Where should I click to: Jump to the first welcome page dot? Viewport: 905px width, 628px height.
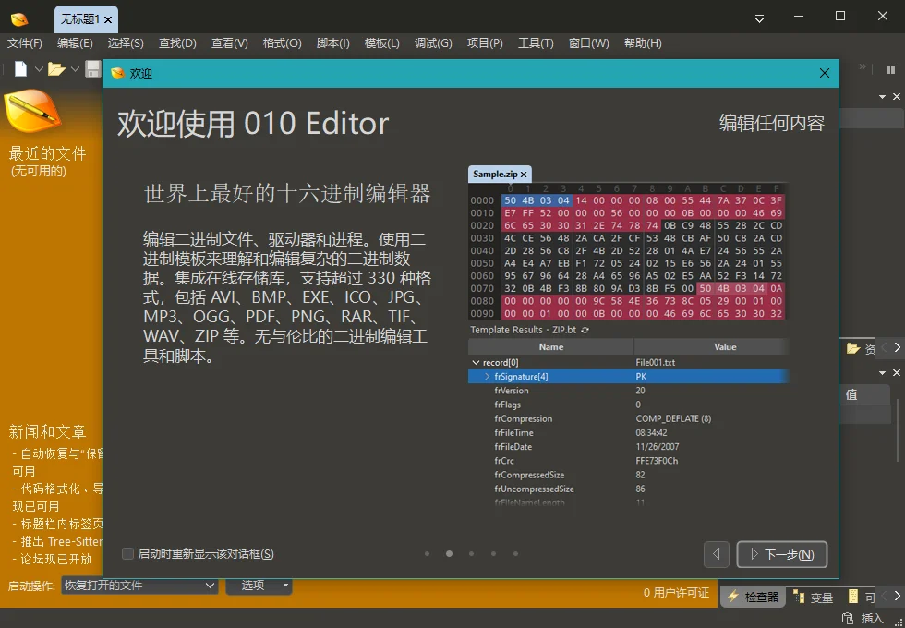pos(427,554)
